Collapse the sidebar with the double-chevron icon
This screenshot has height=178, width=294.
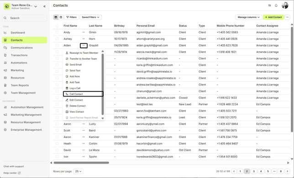click(x=44, y=6)
